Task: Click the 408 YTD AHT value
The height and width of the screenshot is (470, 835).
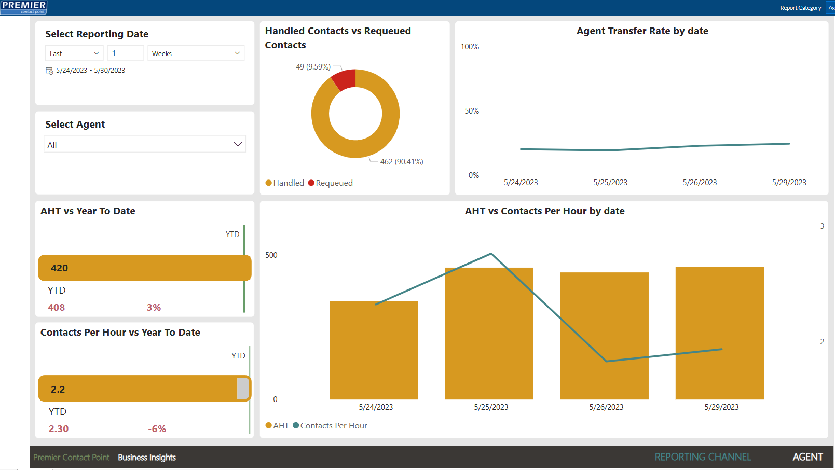Action: coord(56,308)
